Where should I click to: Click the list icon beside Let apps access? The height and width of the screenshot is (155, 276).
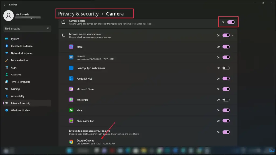(x=64, y=35)
